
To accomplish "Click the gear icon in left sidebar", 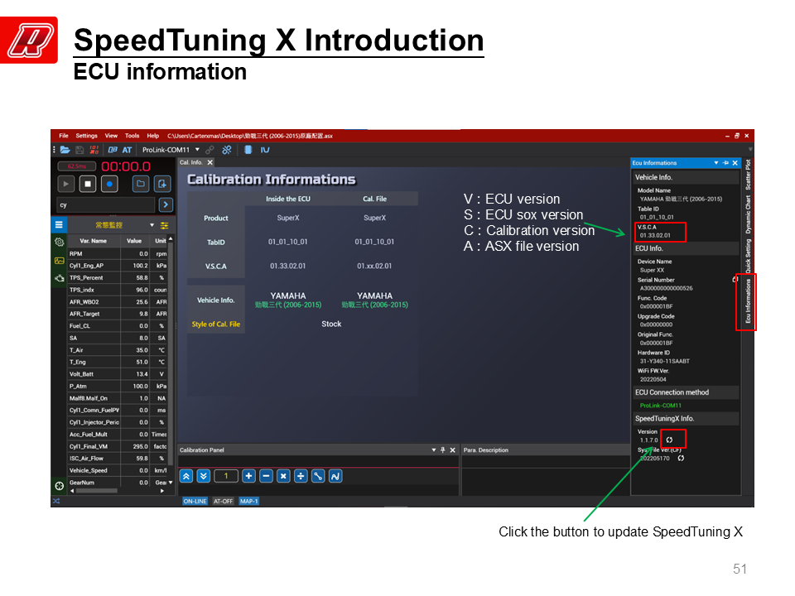I will point(60,243).
